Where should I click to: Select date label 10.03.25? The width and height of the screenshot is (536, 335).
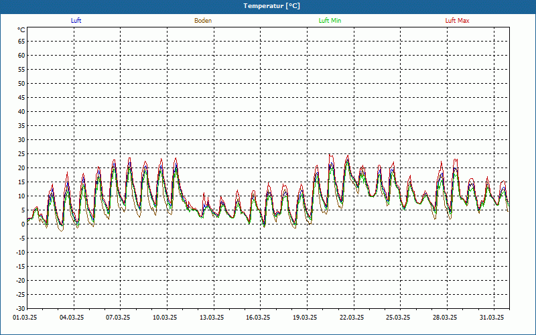pyautogui.click(x=165, y=318)
